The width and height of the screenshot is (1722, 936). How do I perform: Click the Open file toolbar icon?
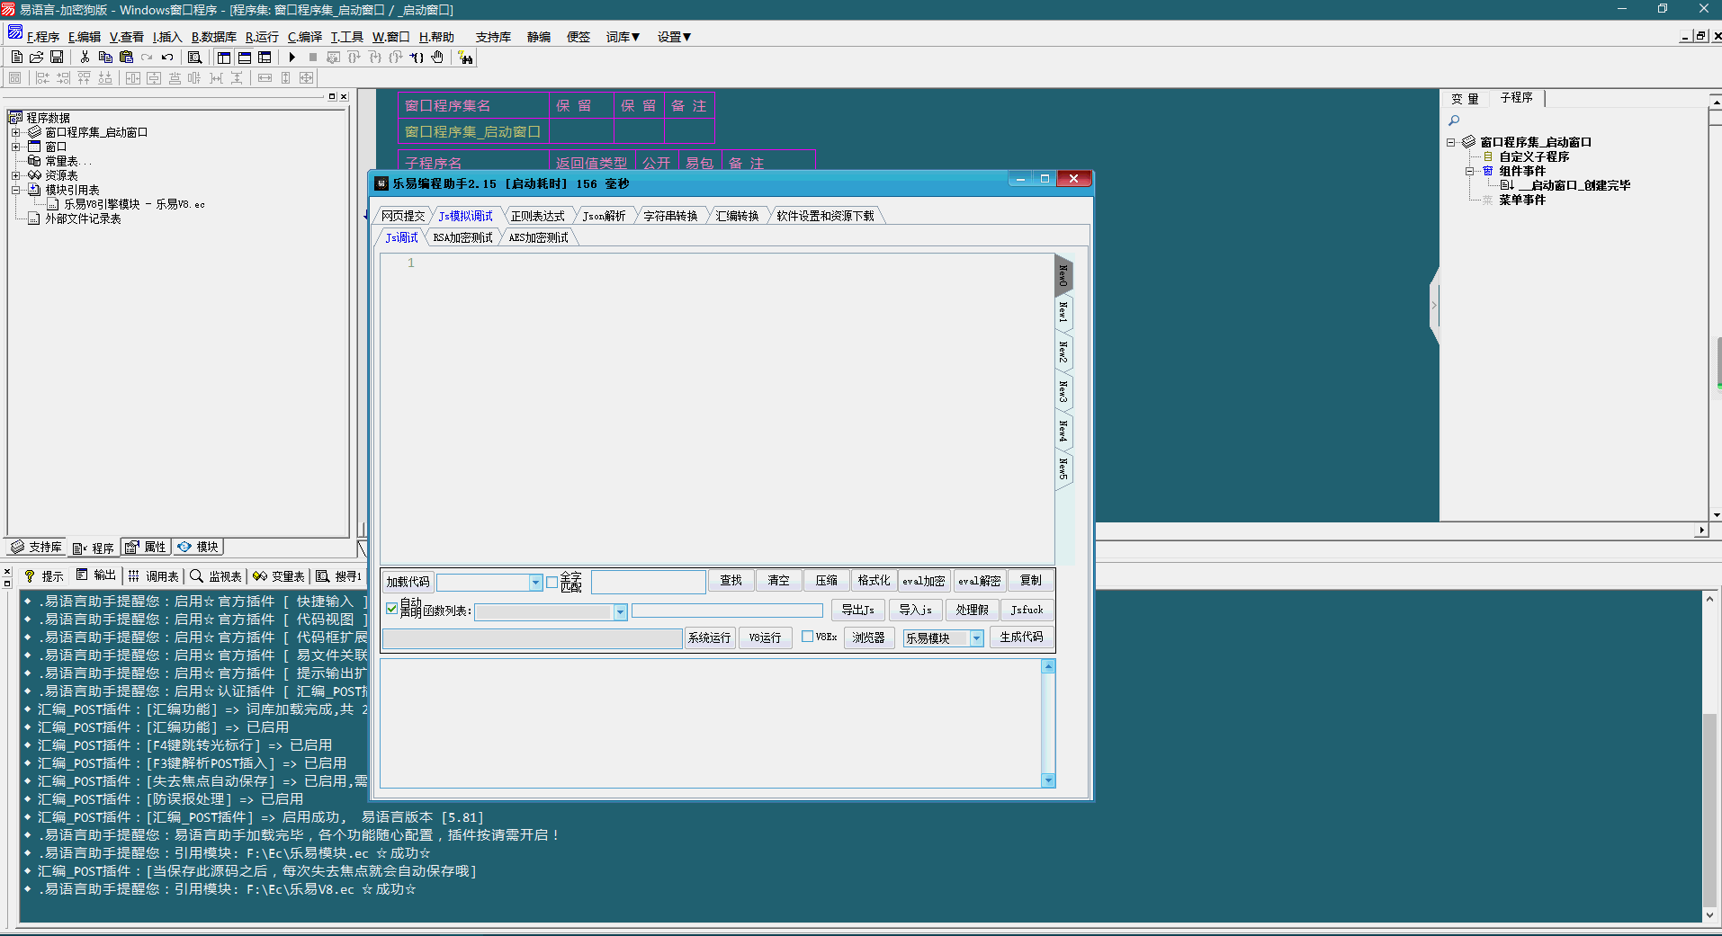[37, 58]
